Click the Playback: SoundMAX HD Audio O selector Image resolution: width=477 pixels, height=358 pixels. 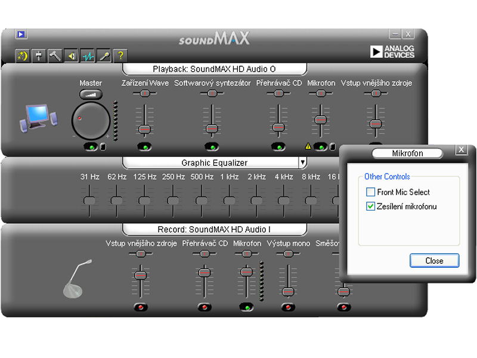215,69
